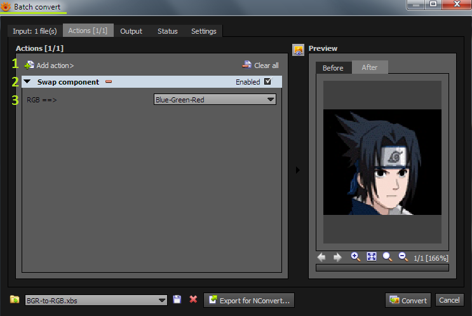
Task: Open the Settings tab
Action: point(203,31)
